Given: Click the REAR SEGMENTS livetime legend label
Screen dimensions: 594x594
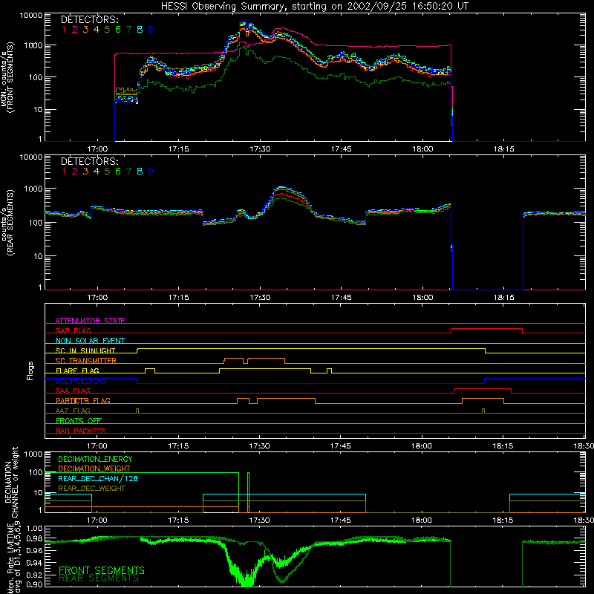Looking at the screenshot, I should pyautogui.click(x=99, y=578).
